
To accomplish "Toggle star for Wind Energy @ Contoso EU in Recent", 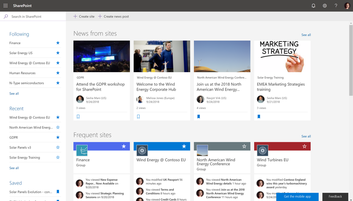I will 58,117.
